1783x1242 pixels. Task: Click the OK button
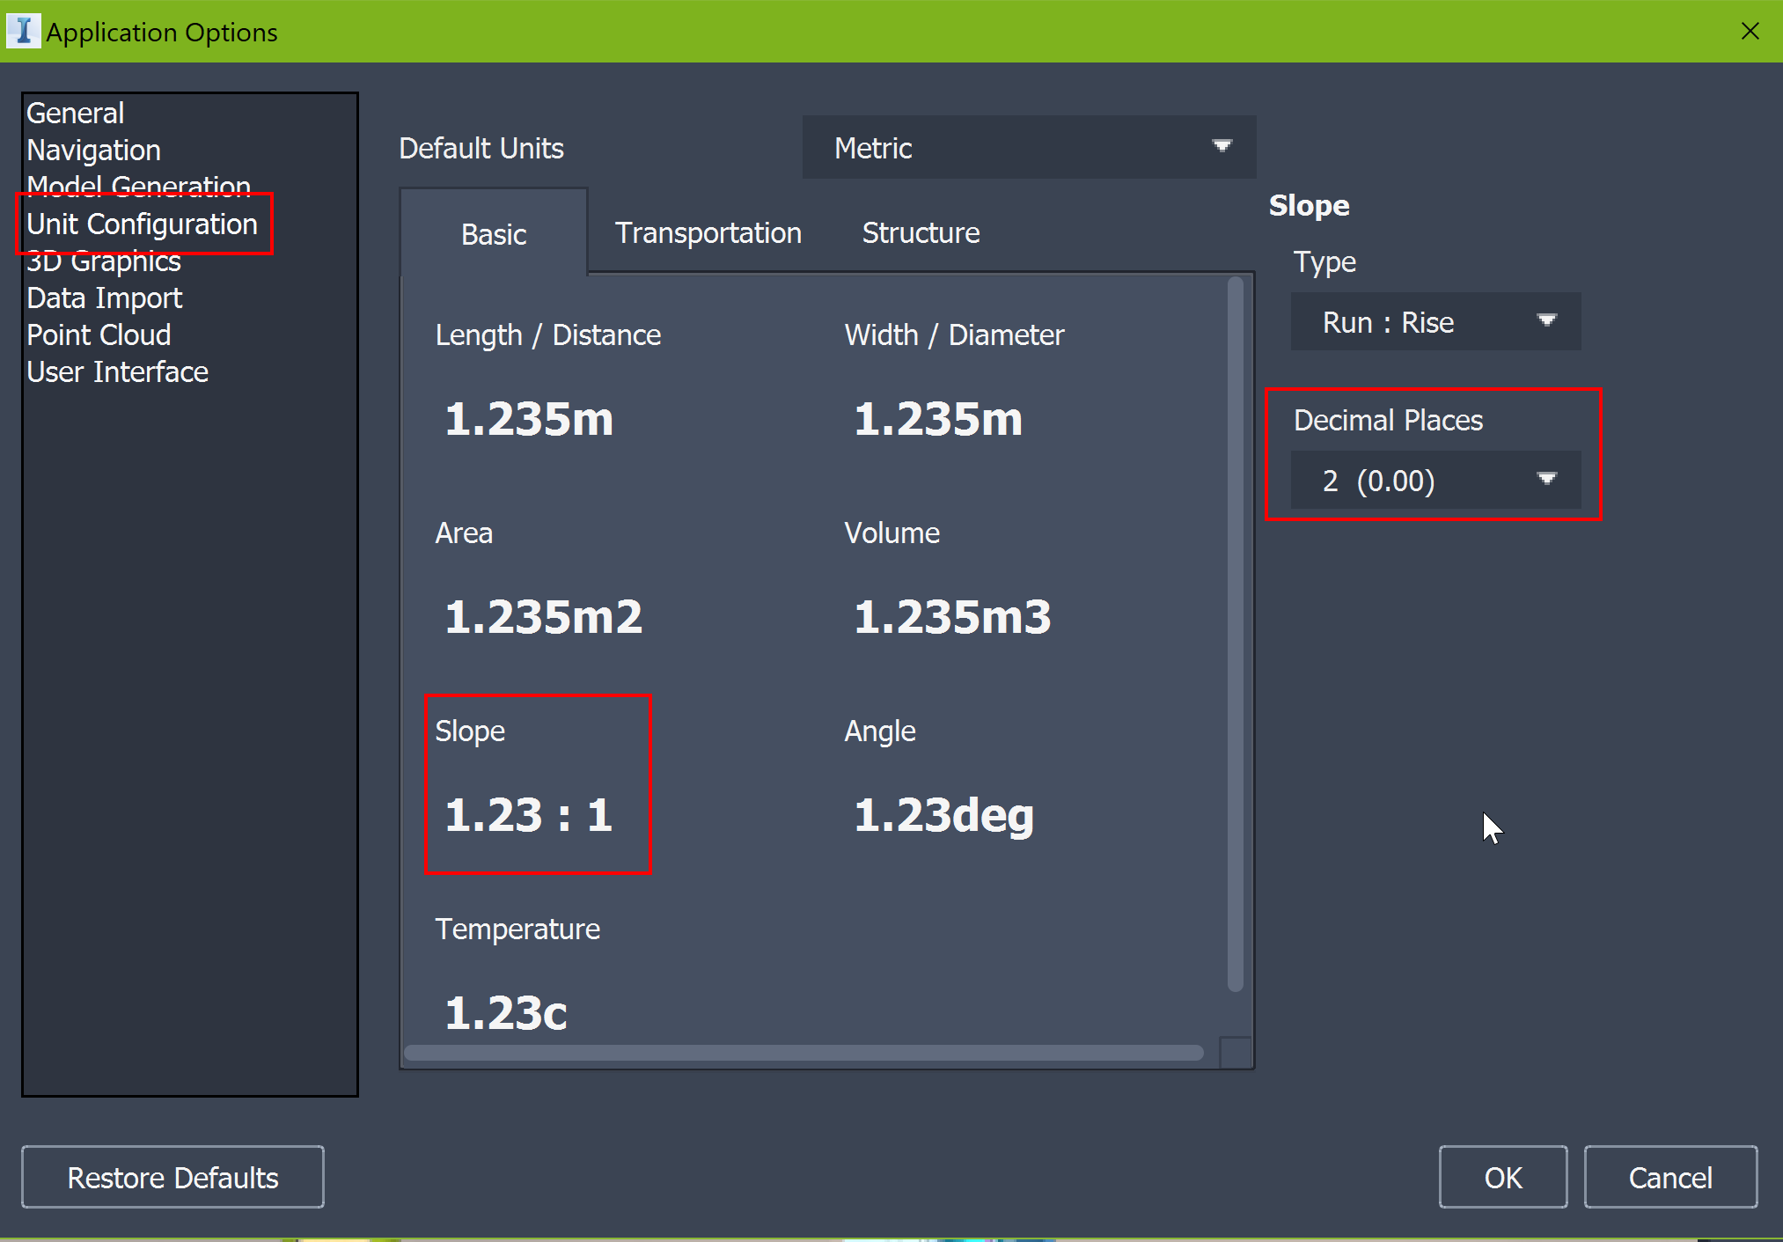tap(1501, 1177)
